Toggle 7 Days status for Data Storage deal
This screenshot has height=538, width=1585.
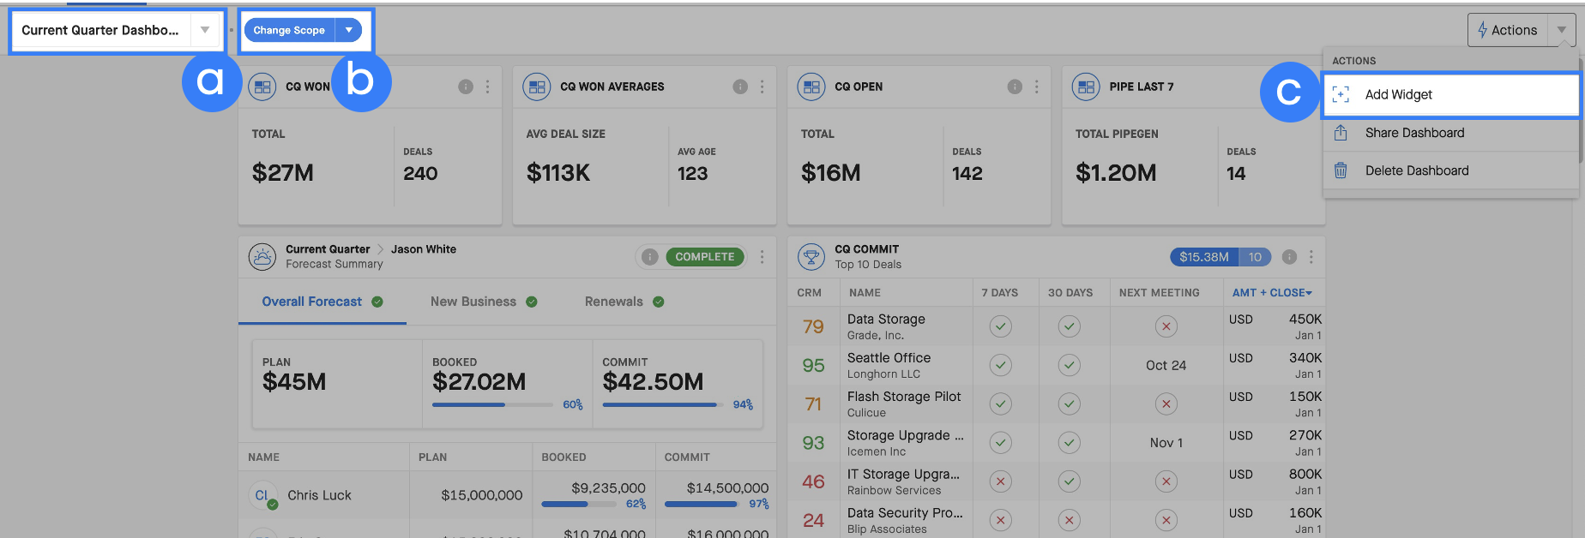[x=1000, y=326]
